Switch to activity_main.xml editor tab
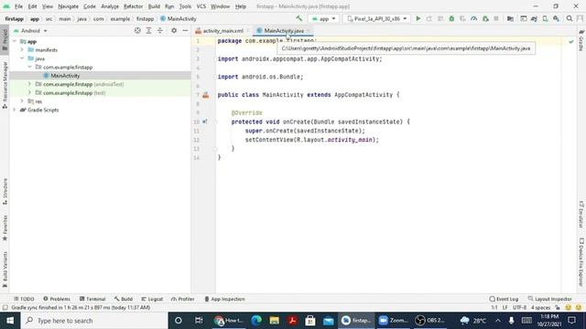The height and width of the screenshot is (329, 586). coord(222,30)
